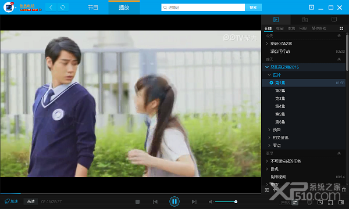Open the main menu dropdown in title bar

[x=311, y=8]
